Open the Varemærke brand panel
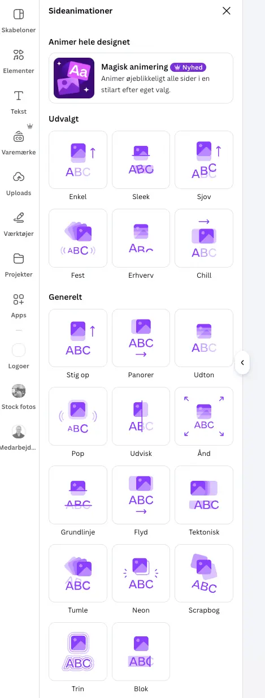Viewport: 265px width, 698px height. [19, 143]
